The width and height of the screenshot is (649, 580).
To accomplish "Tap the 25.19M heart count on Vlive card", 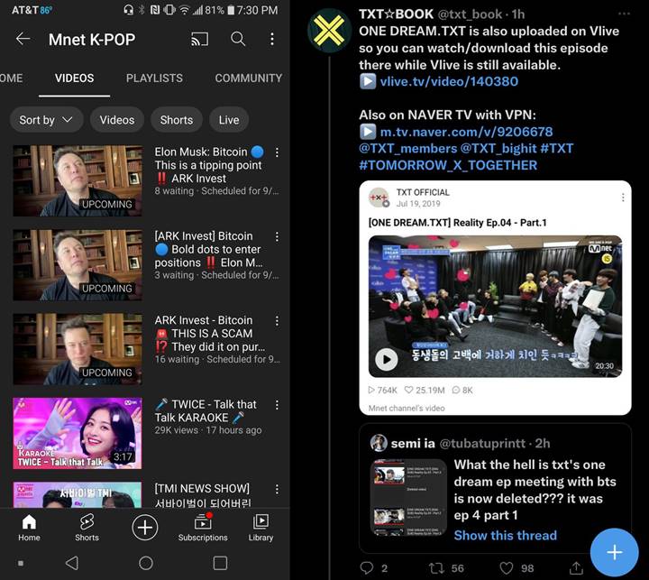I will click(425, 390).
